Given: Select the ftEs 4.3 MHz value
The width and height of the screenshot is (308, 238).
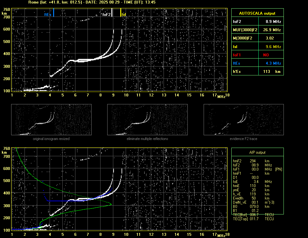Looking at the screenshot, I should point(273,63).
